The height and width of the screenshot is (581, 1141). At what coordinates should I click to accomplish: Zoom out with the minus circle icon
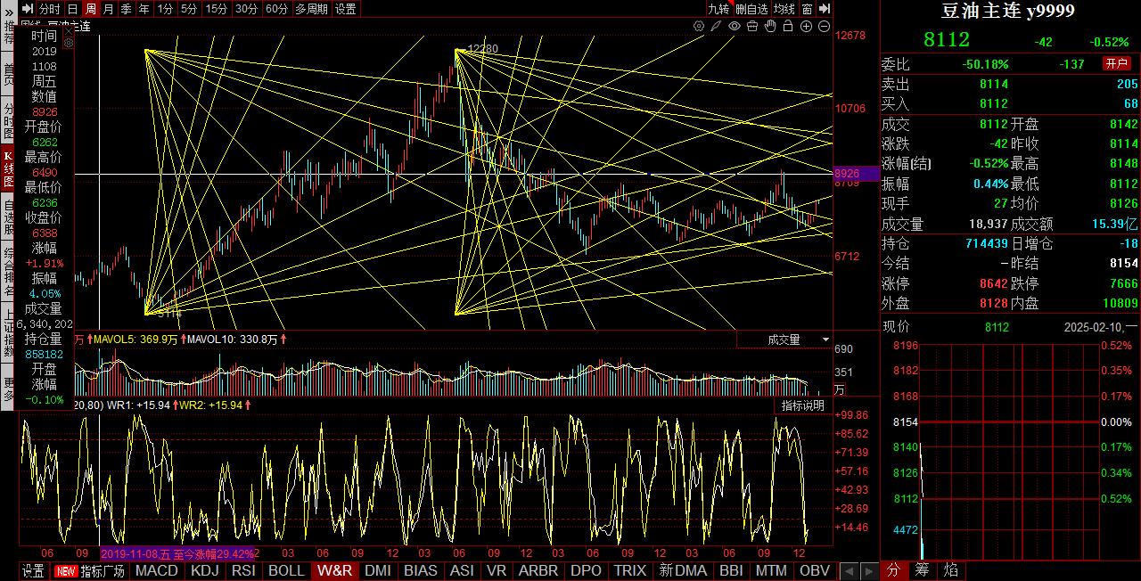click(823, 27)
